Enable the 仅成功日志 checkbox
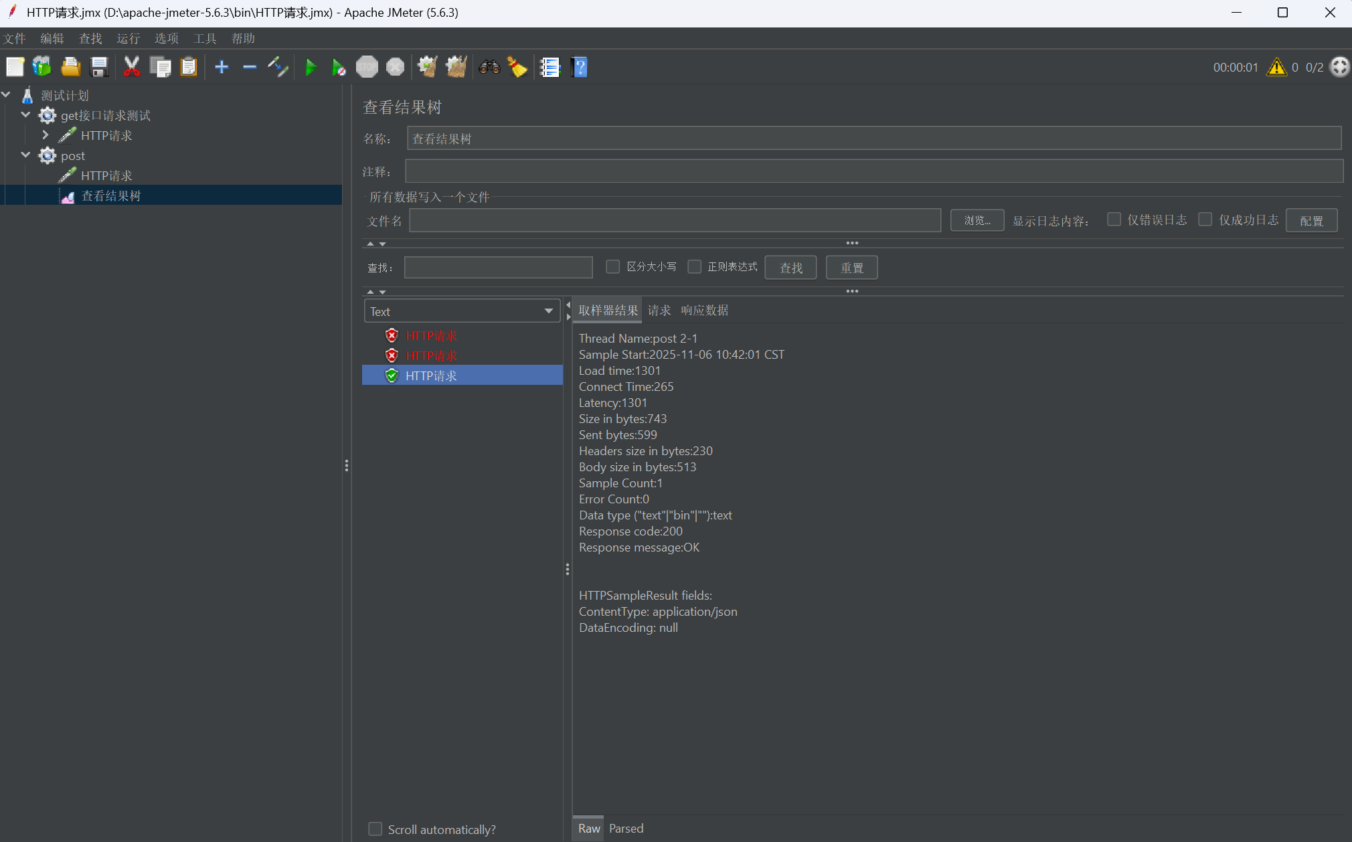Screen dimensions: 1352x842 coord(1205,220)
